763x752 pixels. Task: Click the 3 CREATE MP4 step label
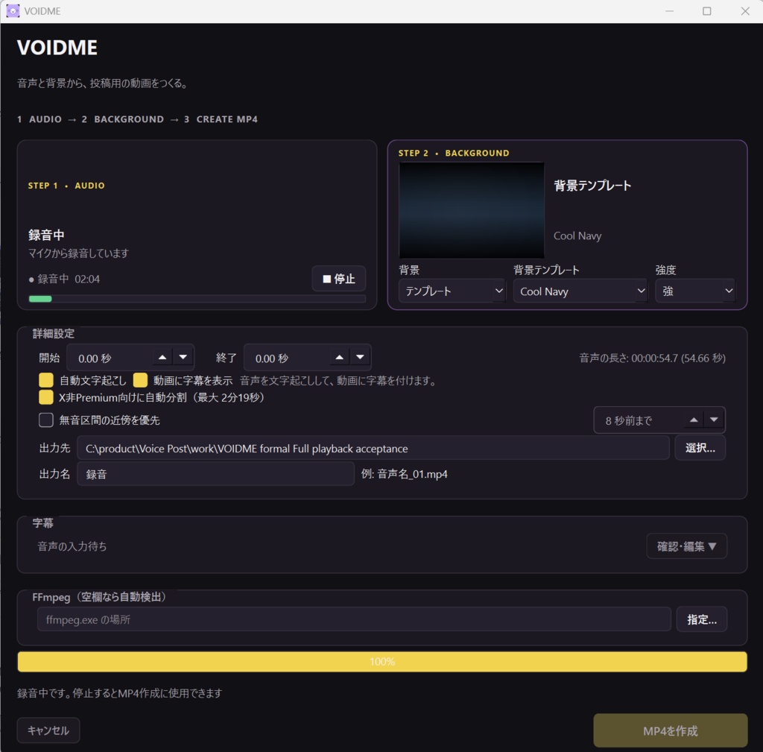coord(221,119)
